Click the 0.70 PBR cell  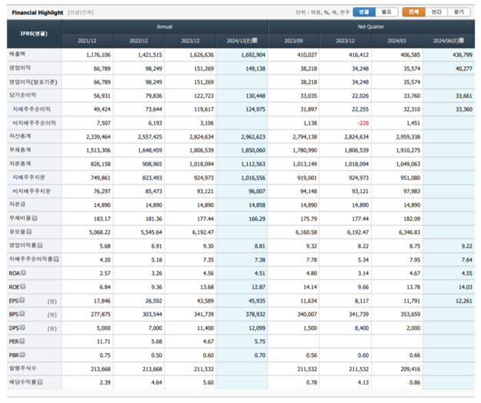click(242, 355)
